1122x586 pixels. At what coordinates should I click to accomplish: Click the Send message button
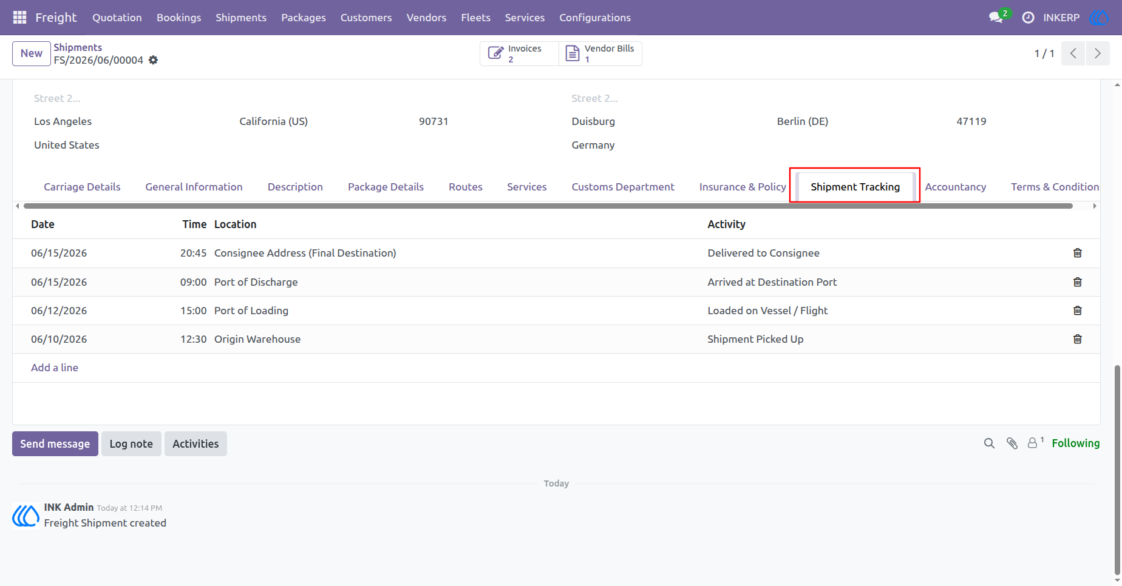coord(55,444)
